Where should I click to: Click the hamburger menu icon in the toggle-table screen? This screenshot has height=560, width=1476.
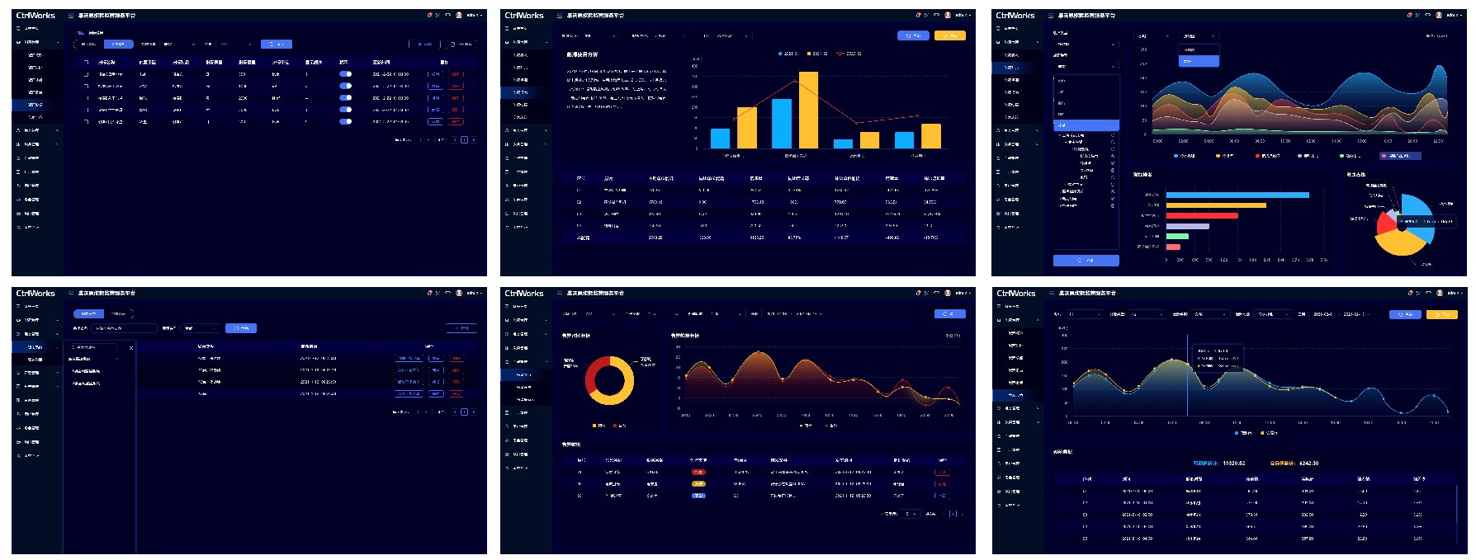[x=71, y=16]
